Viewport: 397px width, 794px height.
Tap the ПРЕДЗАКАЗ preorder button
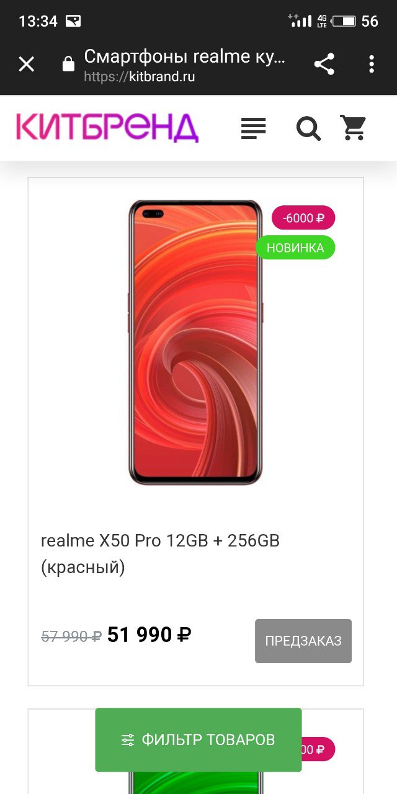[x=303, y=641]
